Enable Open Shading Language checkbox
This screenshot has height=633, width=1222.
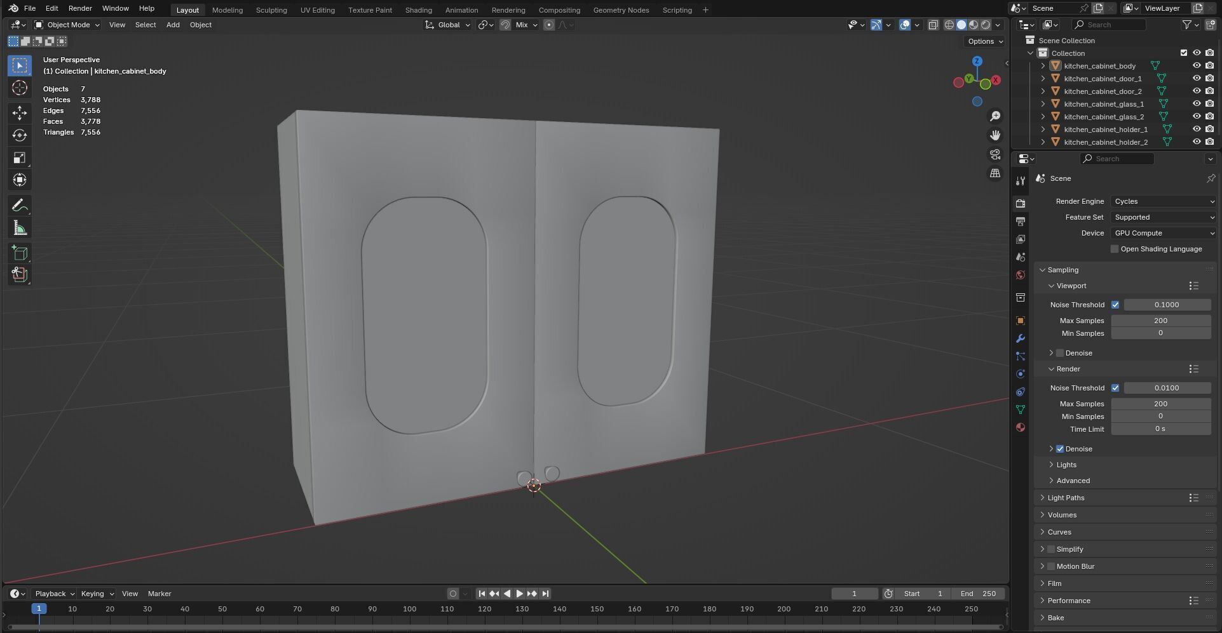(1115, 249)
